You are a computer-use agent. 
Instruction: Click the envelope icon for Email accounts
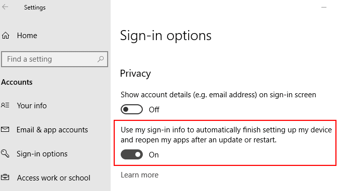[5, 129]
